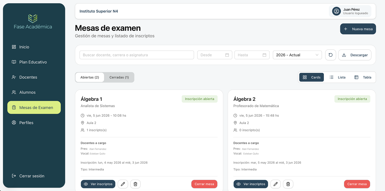Image resolution: width=385 pixels, height=191 pixels.
Task: Click pencil edit icon on Álgebra 1 card
Action: point(123,184)
